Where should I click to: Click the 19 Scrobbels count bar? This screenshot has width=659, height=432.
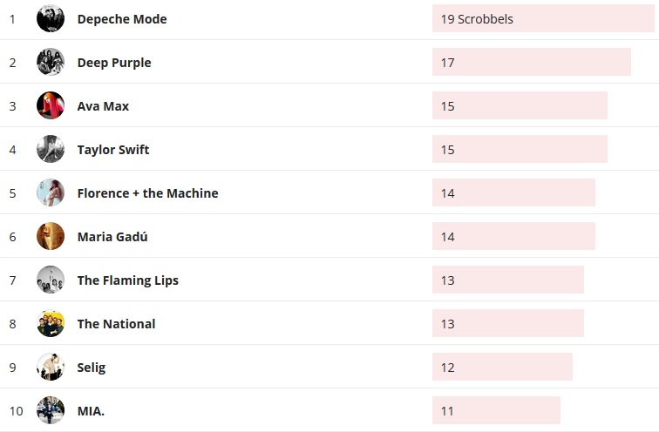click(542, 18)
